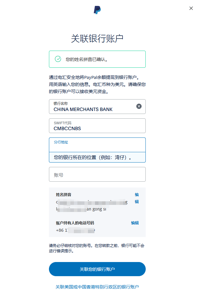Image resolution: width=197 pixels, height=300 pixels.
Task: Click 编辑 next to 姓名拼音
Action: (136, 198)
